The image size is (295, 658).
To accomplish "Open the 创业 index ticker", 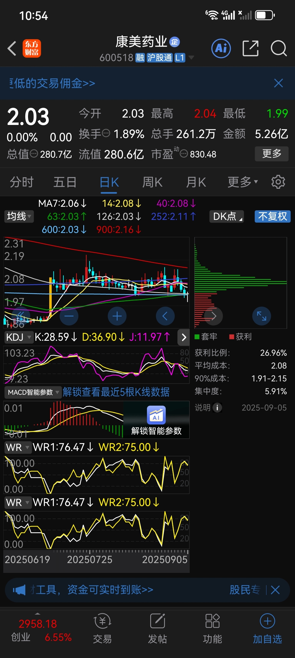I will [x=41, y=630].
